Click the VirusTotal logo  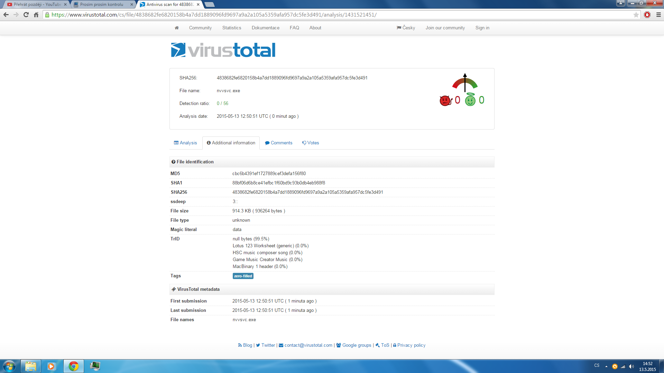point(223,50)
